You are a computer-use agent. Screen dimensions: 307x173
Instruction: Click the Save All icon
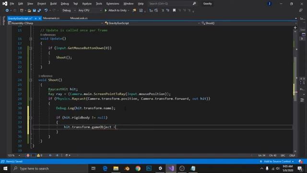39,11
